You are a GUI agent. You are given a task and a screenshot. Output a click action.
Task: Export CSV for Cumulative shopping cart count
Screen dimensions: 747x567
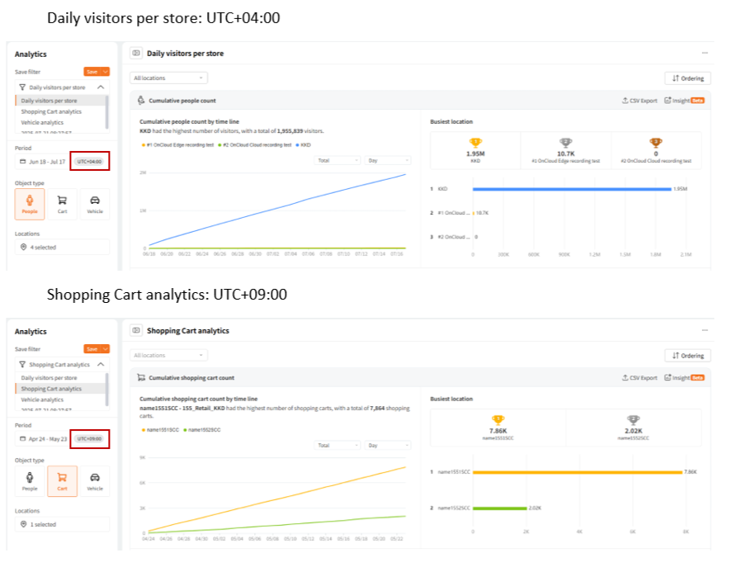tap(639, 378)
